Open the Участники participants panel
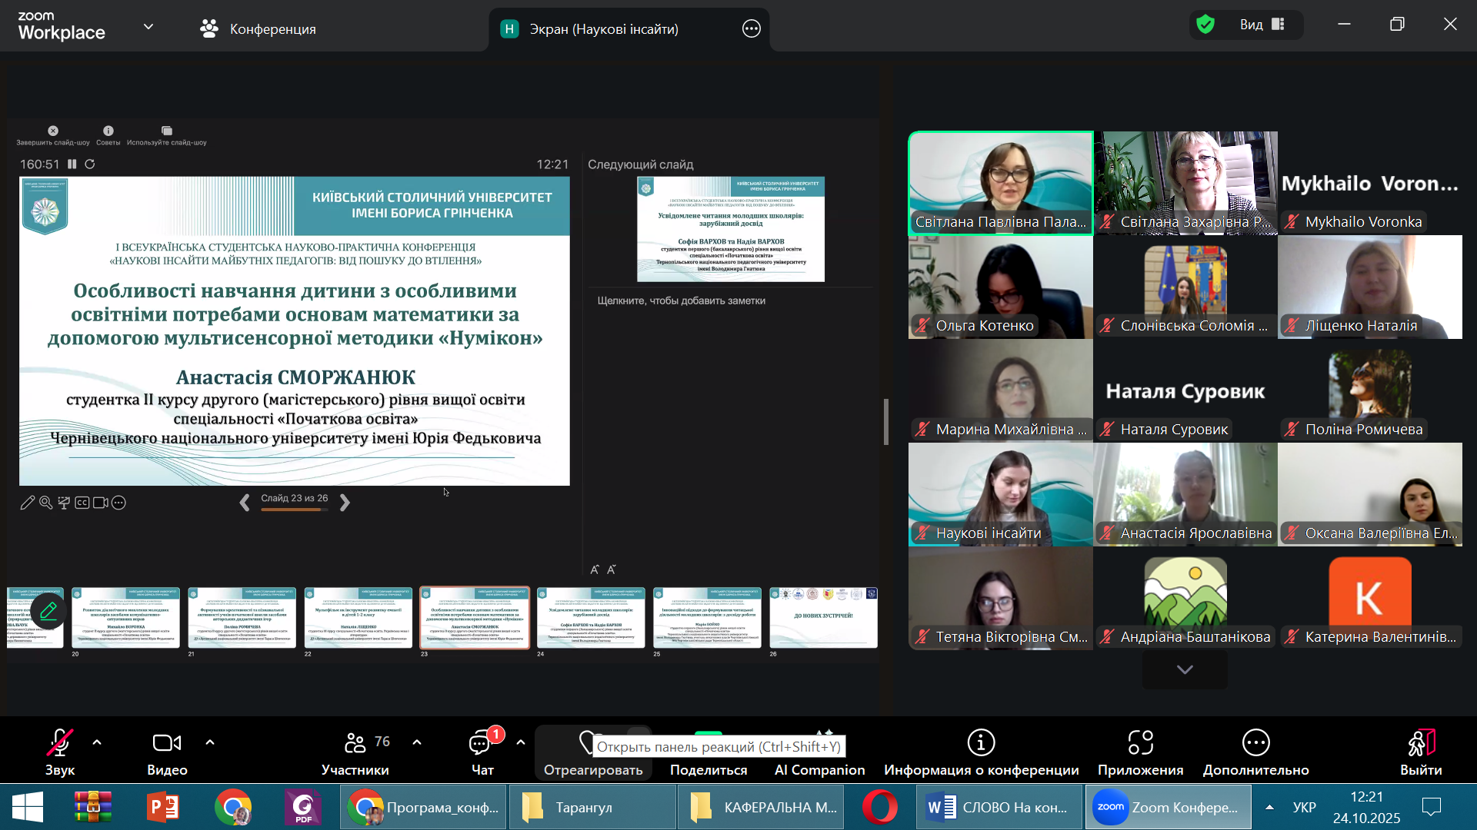This screenshot has height=830, width=1477. click(x=355, y=751)
